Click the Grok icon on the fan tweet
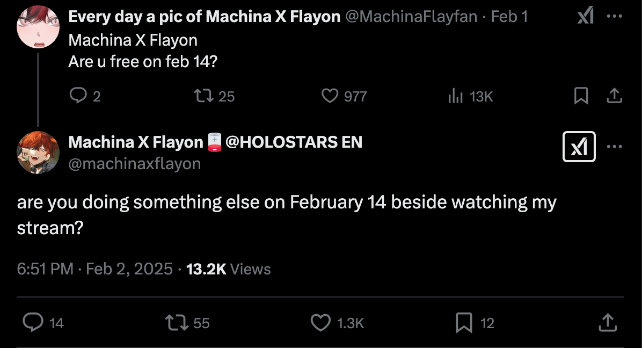 click(585, 17)
